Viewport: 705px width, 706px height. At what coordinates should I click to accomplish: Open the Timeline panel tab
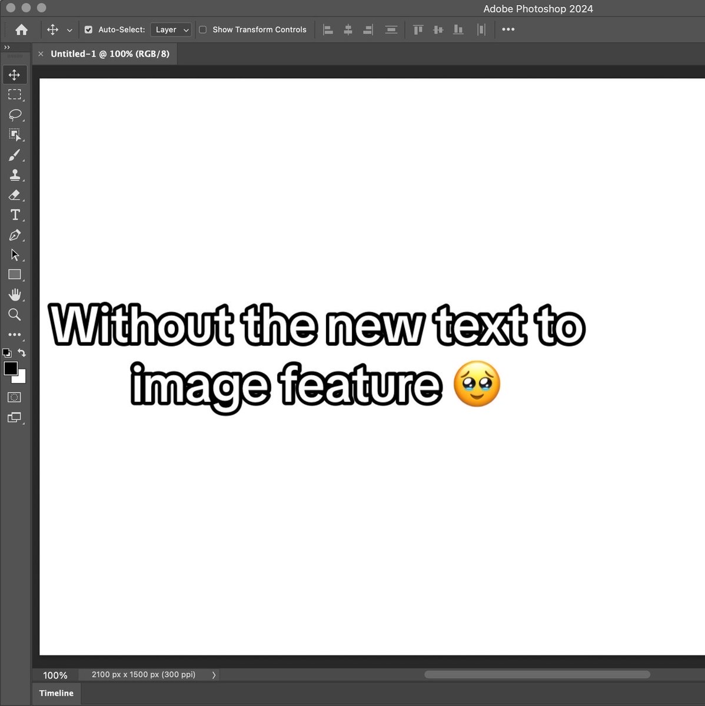click(56, 693)
